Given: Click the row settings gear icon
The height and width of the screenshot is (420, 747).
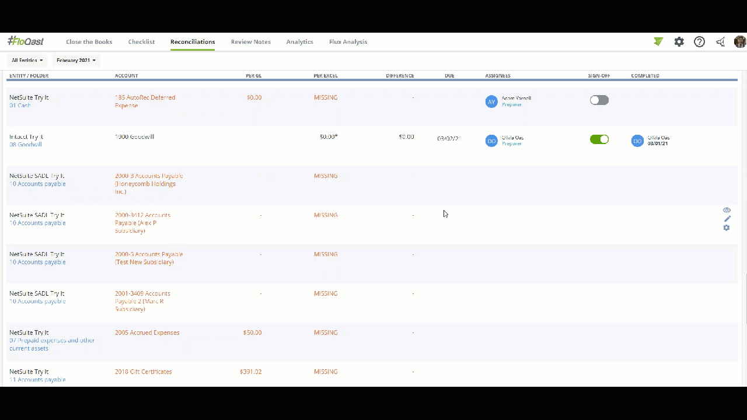Looking at the screenshot, I should (x=727, y=228).
